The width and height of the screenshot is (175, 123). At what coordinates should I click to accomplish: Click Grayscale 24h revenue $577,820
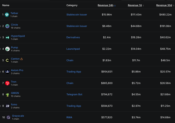pyautogui.click(x=107, y=117)
